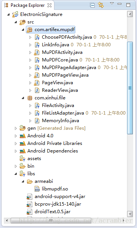
Task: Click the gen folder icon
Action: (x=22, y=128)
